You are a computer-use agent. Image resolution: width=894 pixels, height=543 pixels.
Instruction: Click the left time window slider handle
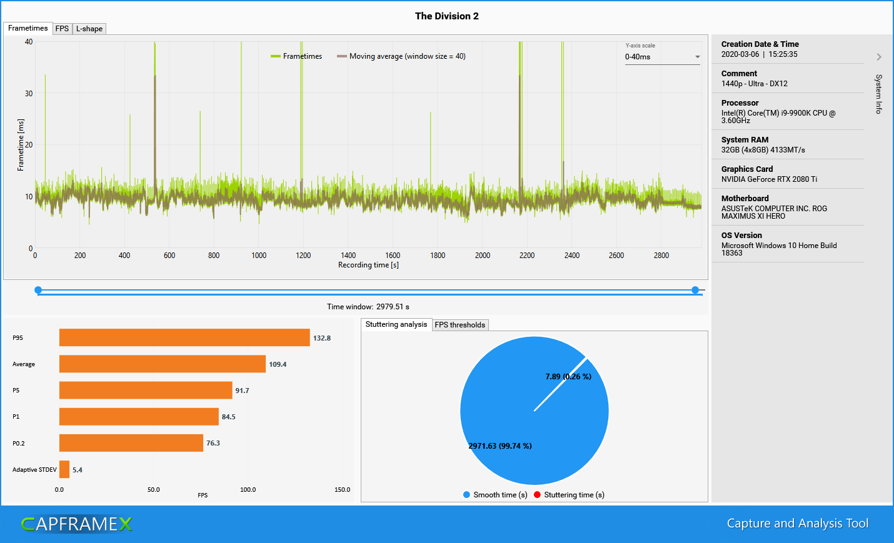point(38,290)
